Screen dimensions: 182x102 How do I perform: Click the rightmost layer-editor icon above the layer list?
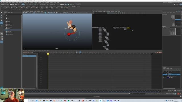point(179,70)
